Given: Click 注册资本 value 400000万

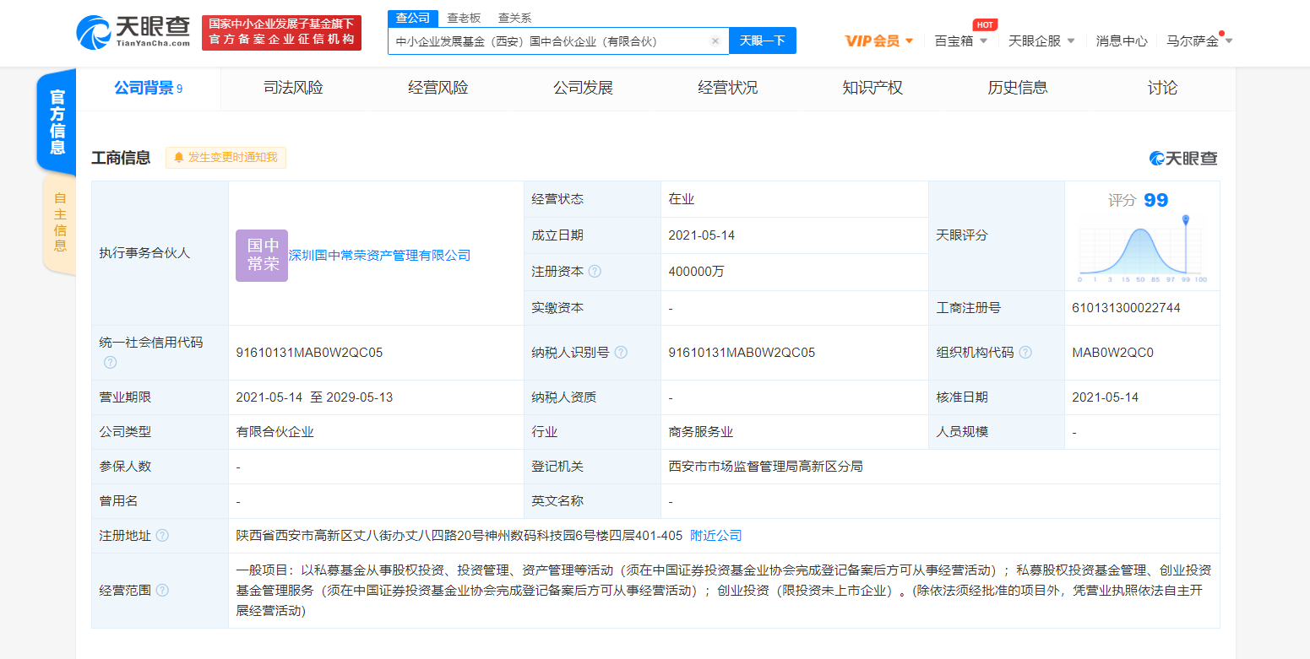Looking at the screenshot, I should (696, 272).
